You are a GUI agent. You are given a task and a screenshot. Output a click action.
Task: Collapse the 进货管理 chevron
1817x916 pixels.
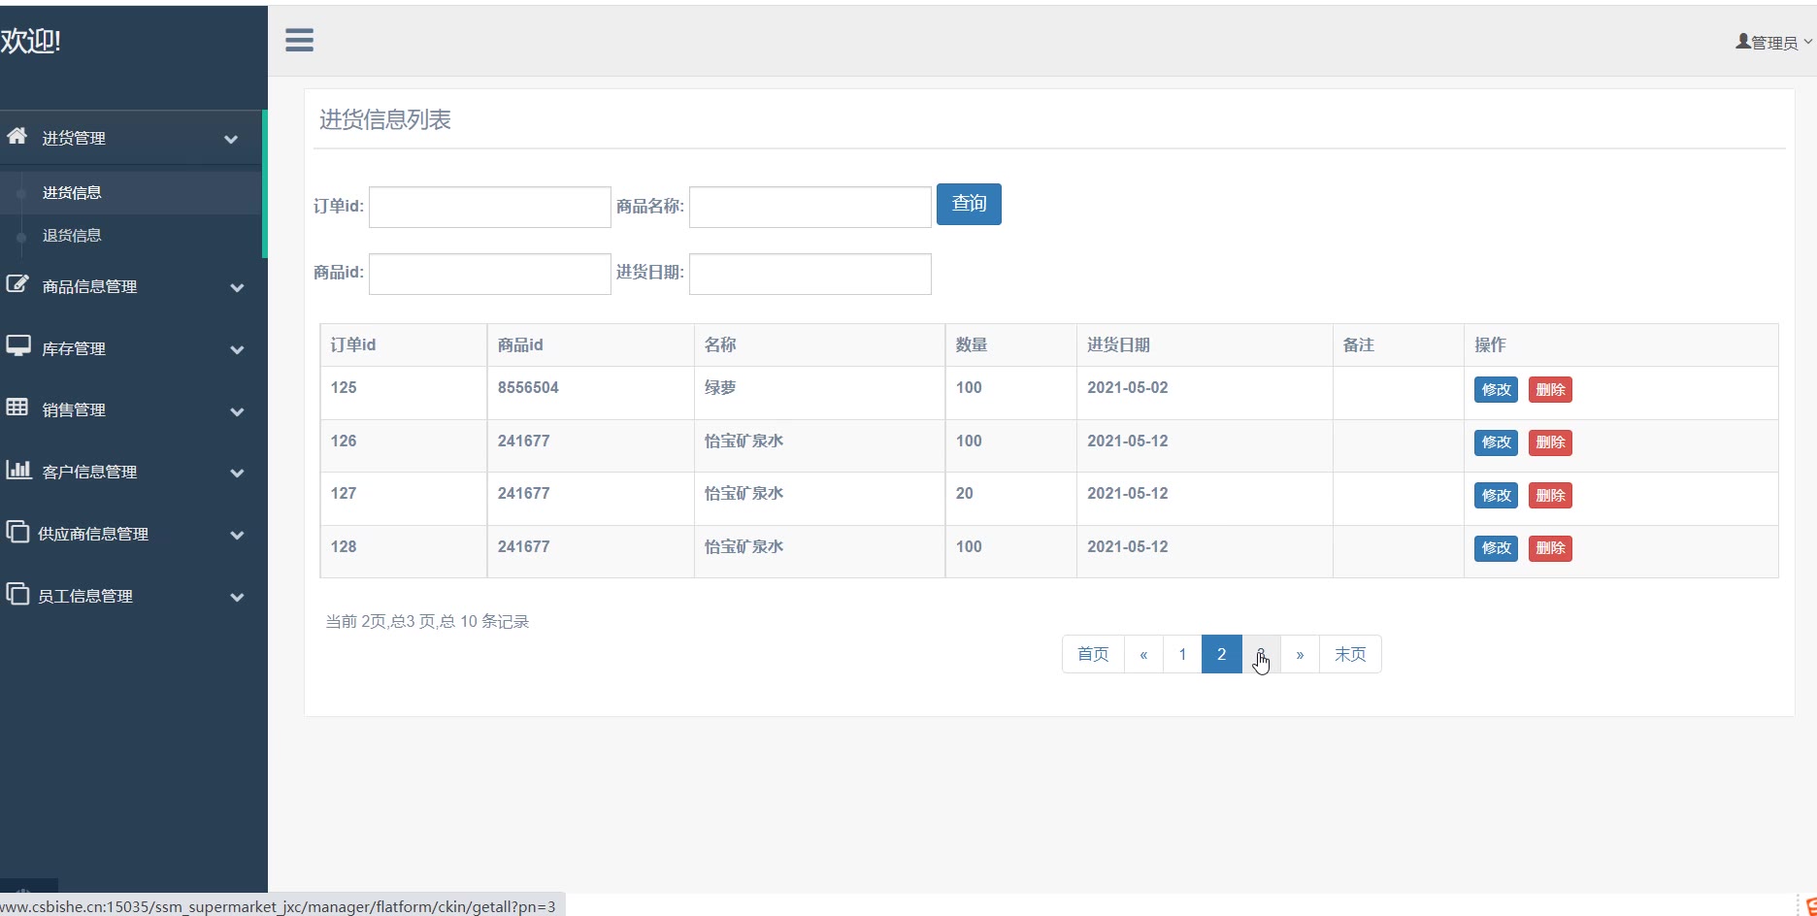(x=231, y=139)
